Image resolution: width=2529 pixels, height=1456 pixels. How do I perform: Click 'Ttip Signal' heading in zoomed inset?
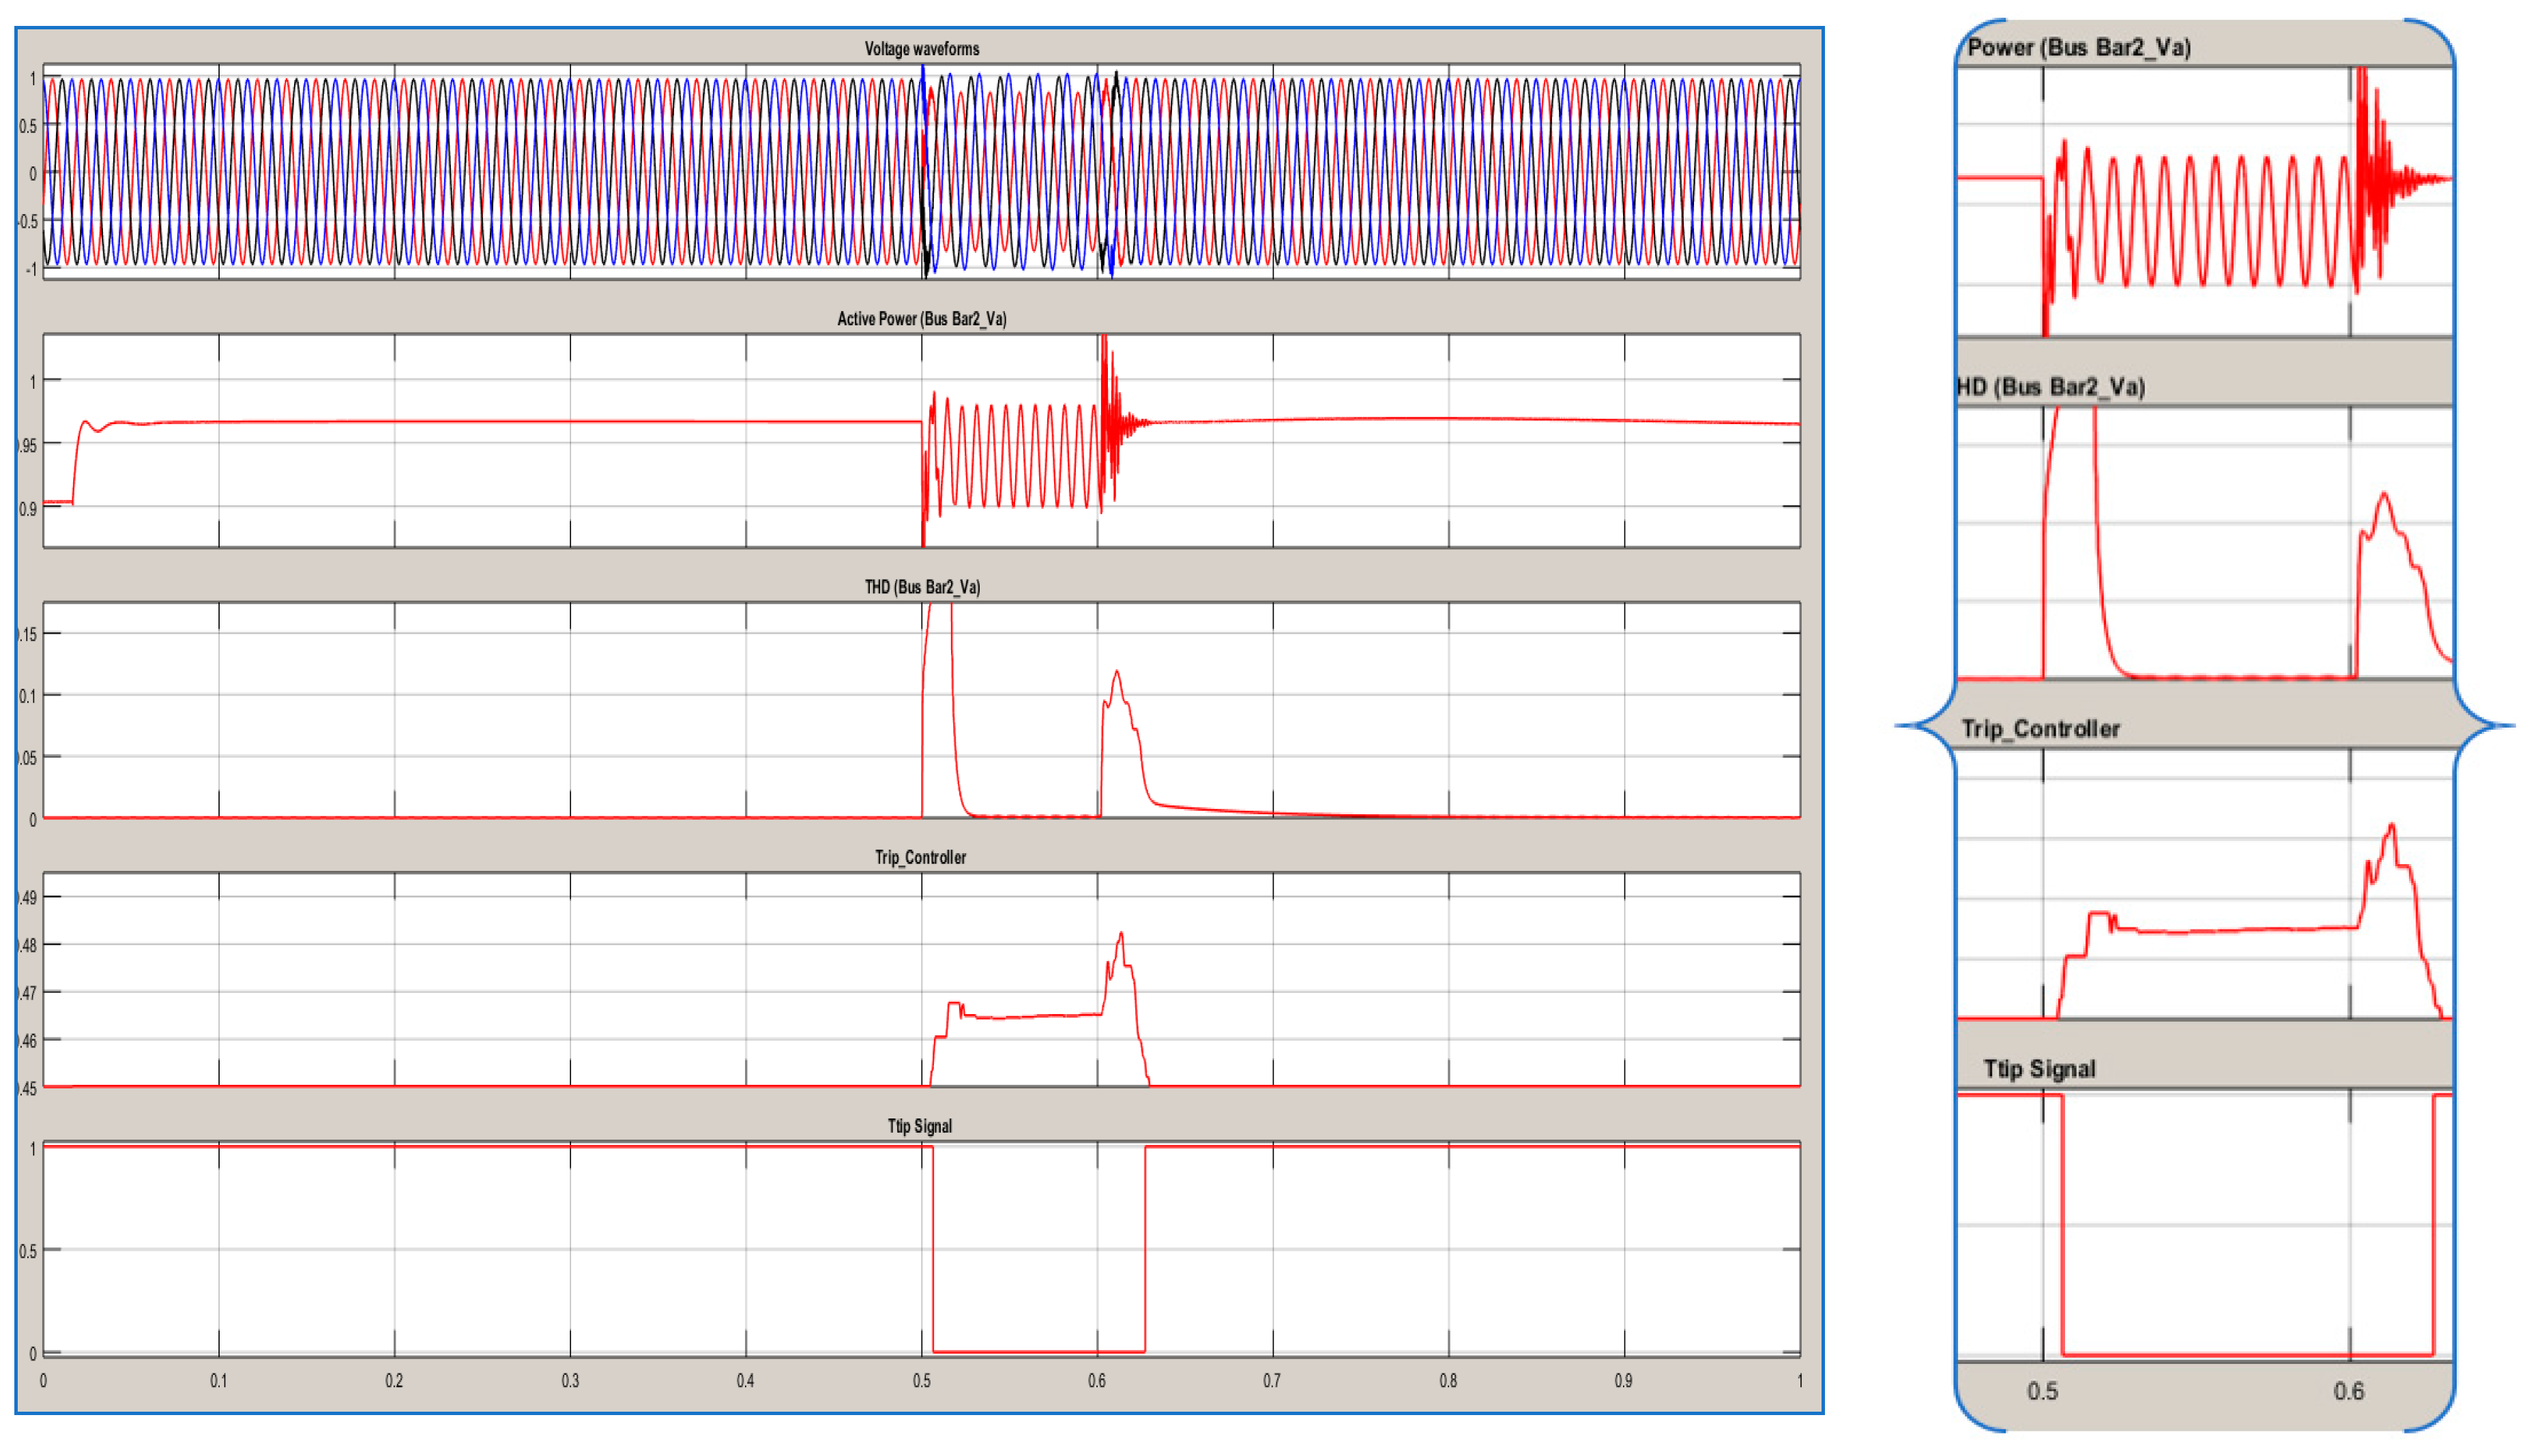(2038, 1069)
